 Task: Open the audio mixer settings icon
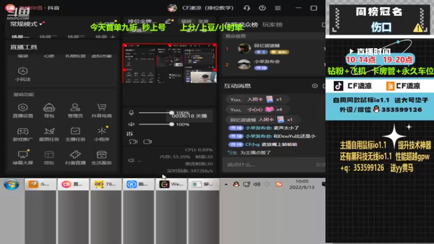tap(130, 133)
